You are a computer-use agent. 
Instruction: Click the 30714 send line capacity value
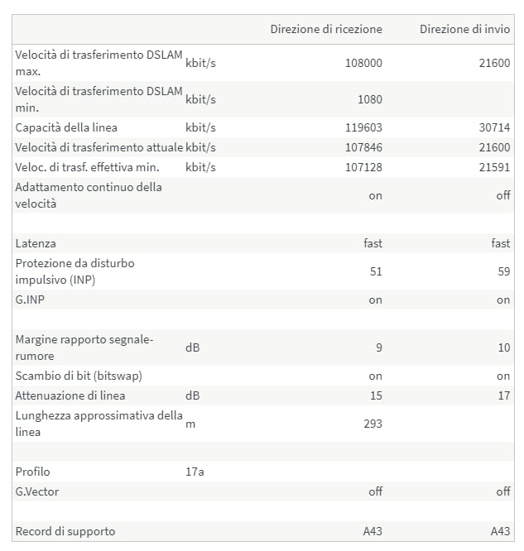pyautogui.click(x=495, y=127)
